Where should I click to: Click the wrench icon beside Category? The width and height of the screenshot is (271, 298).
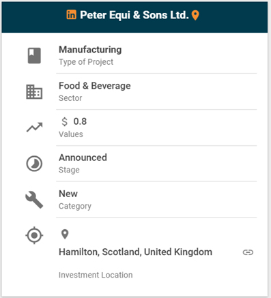pos(34,200)
